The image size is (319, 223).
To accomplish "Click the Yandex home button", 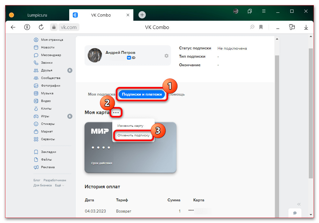I will (x=27, y=27).
